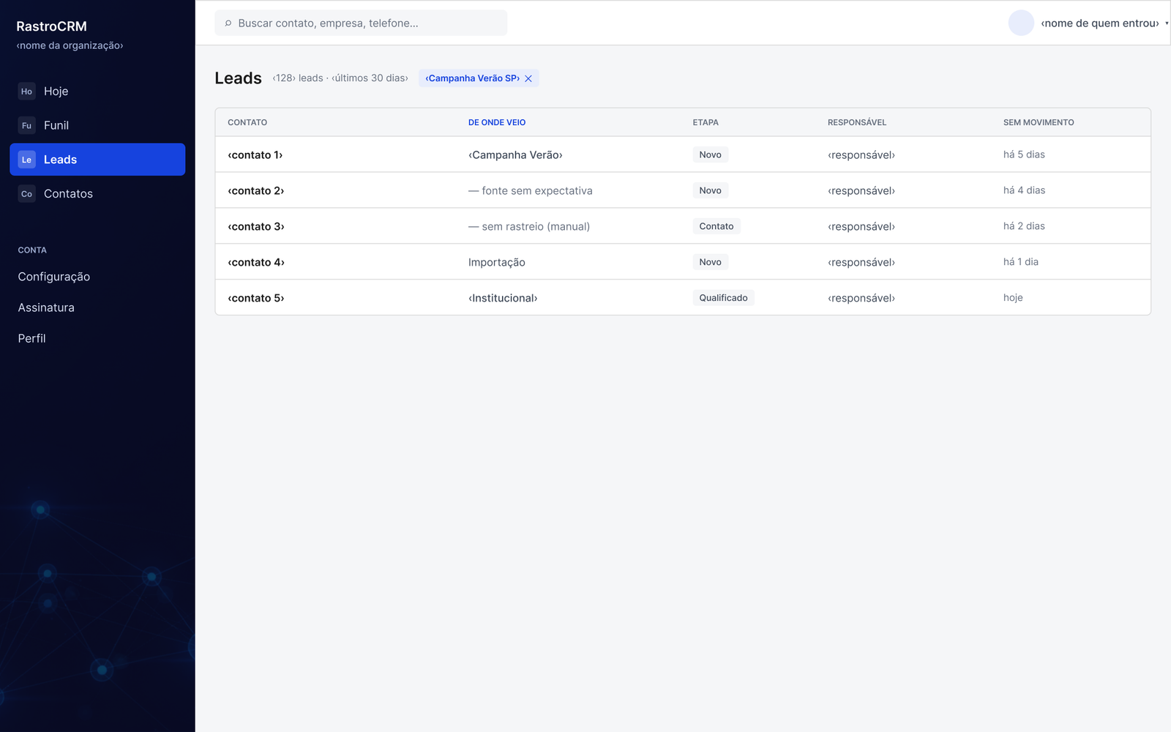Image resolution: width=1171 pixels, height=732 pixels.
Task: Click the user avatar circle
Action: [1021, 23]
